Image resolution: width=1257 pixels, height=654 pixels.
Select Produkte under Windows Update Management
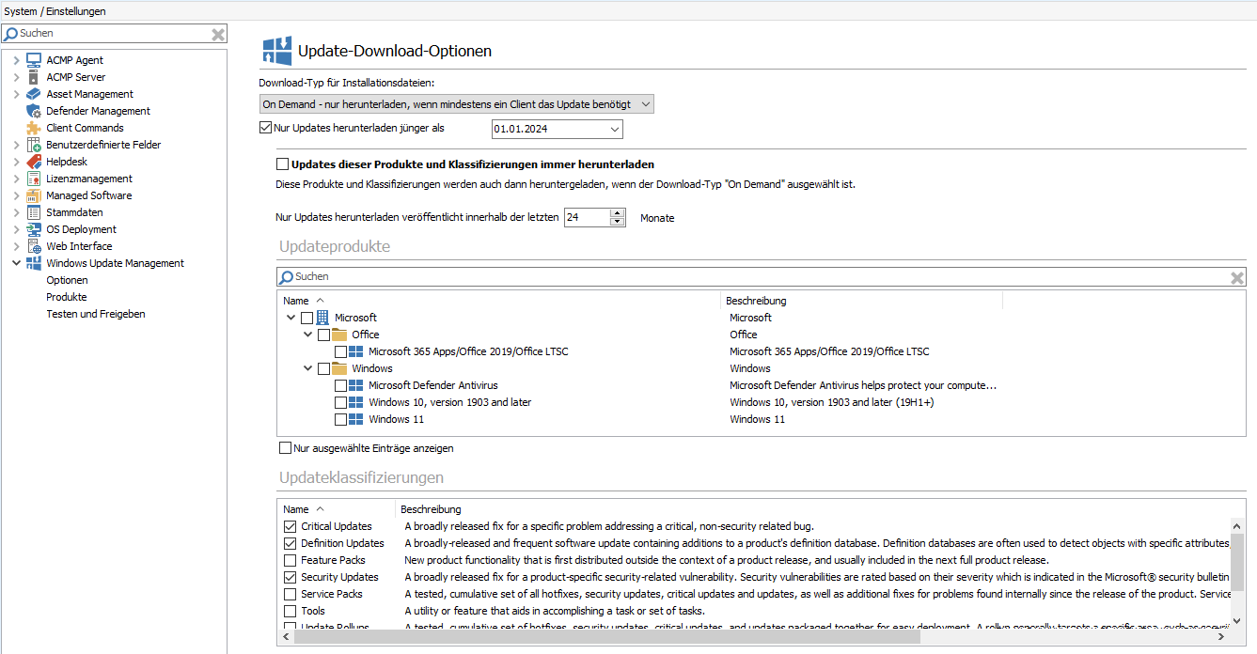coord(67,296)
